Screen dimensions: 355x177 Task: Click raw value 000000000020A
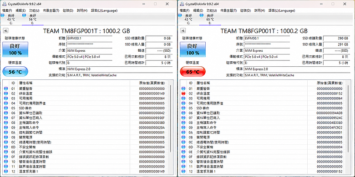[x=152, y=128]
